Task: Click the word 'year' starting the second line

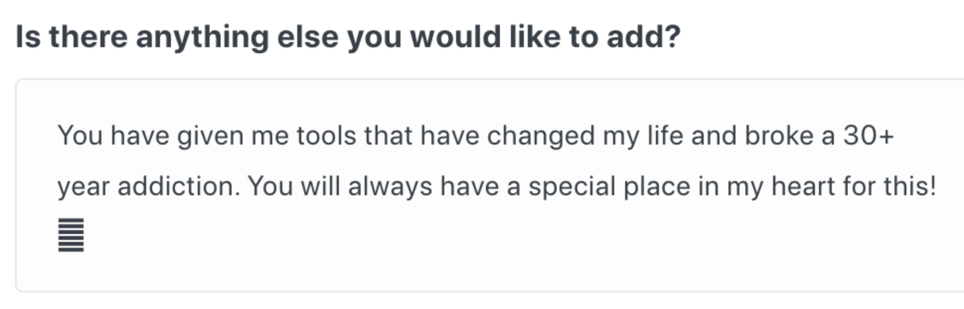Action: pyautogui.click(x=83, y=187)
